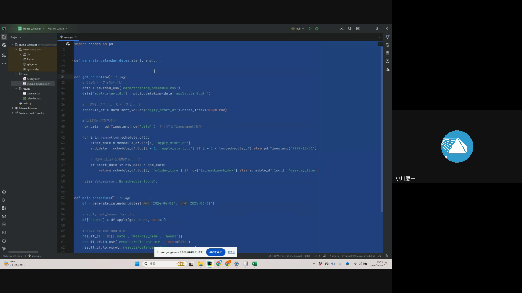Open the Database tool window

pos(387,53)
